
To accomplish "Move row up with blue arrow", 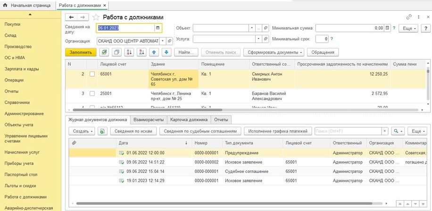I will click(154, 52).
